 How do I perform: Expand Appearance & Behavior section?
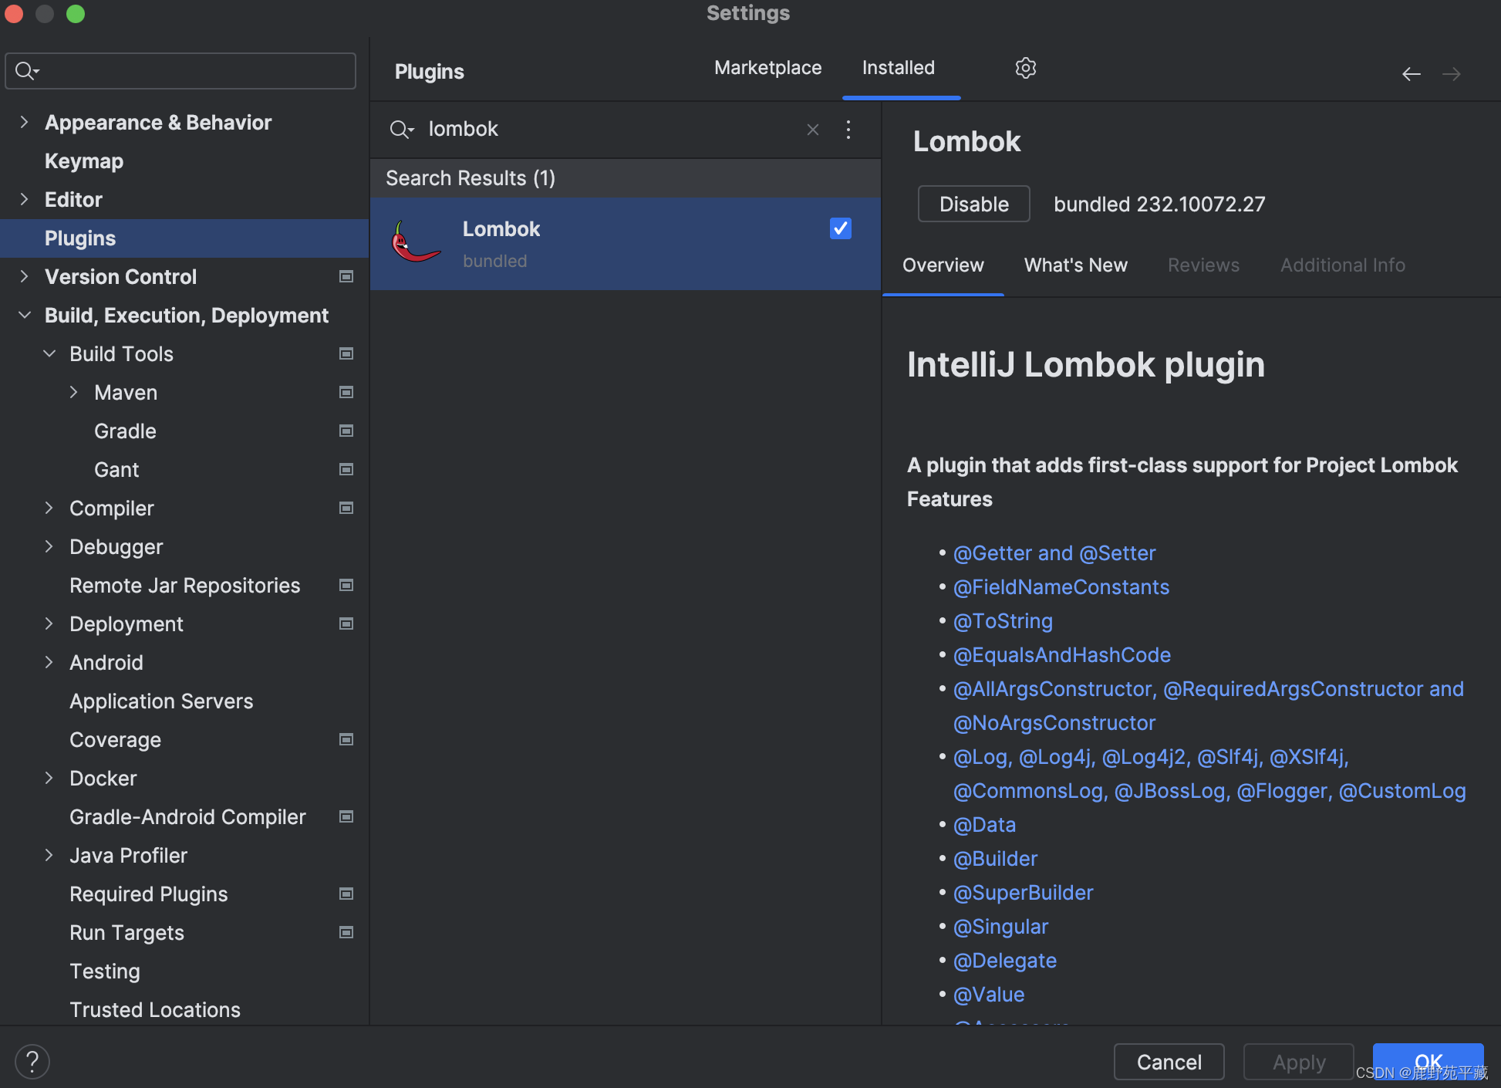[24, 122]
